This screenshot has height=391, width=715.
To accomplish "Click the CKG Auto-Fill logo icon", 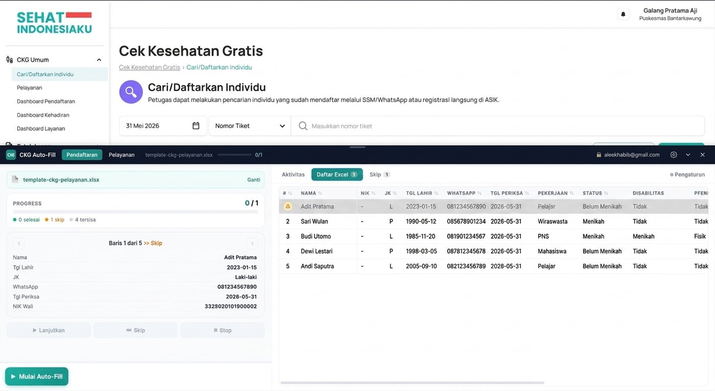I will pos(11,155).
